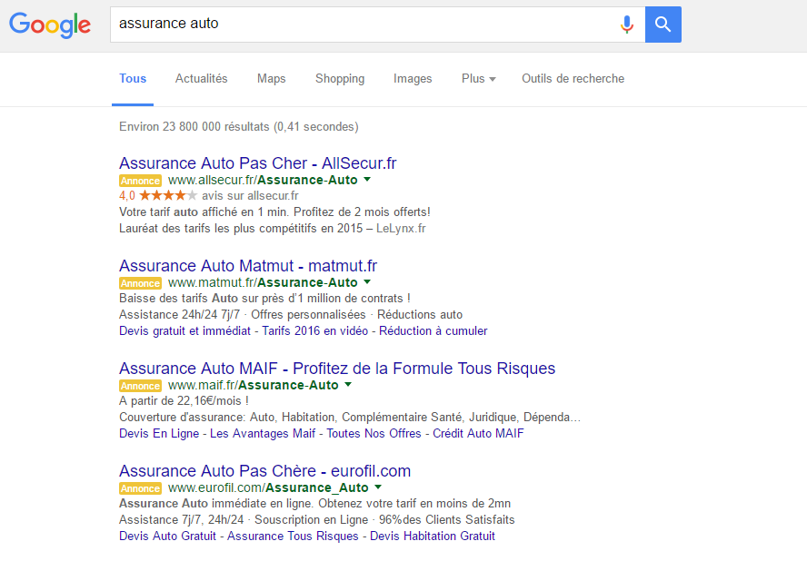Click 'Lauréat des tarifs les plus compétitifs' line

[273, 229]
